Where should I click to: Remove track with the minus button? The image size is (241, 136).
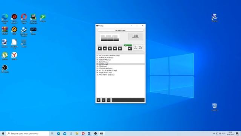click(108, 100)
